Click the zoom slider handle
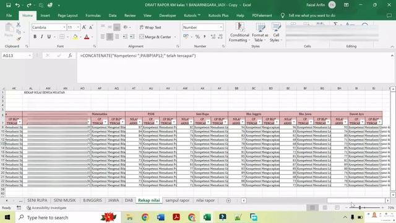The image size is (396, 223). coord(359,208)
